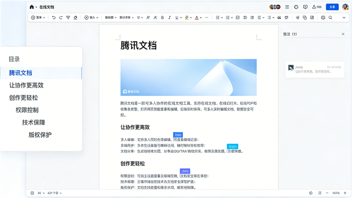352x198 pixels.
Task: Select the banner image in the document
Action: (189, 78)
